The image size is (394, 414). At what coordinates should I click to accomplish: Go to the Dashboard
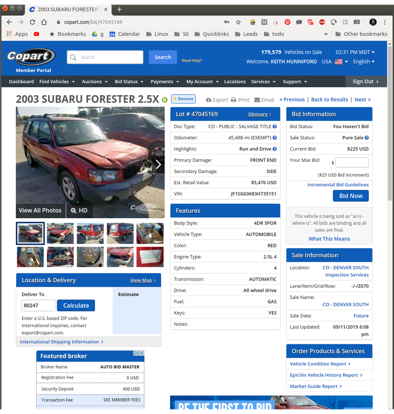click(21, 81)
